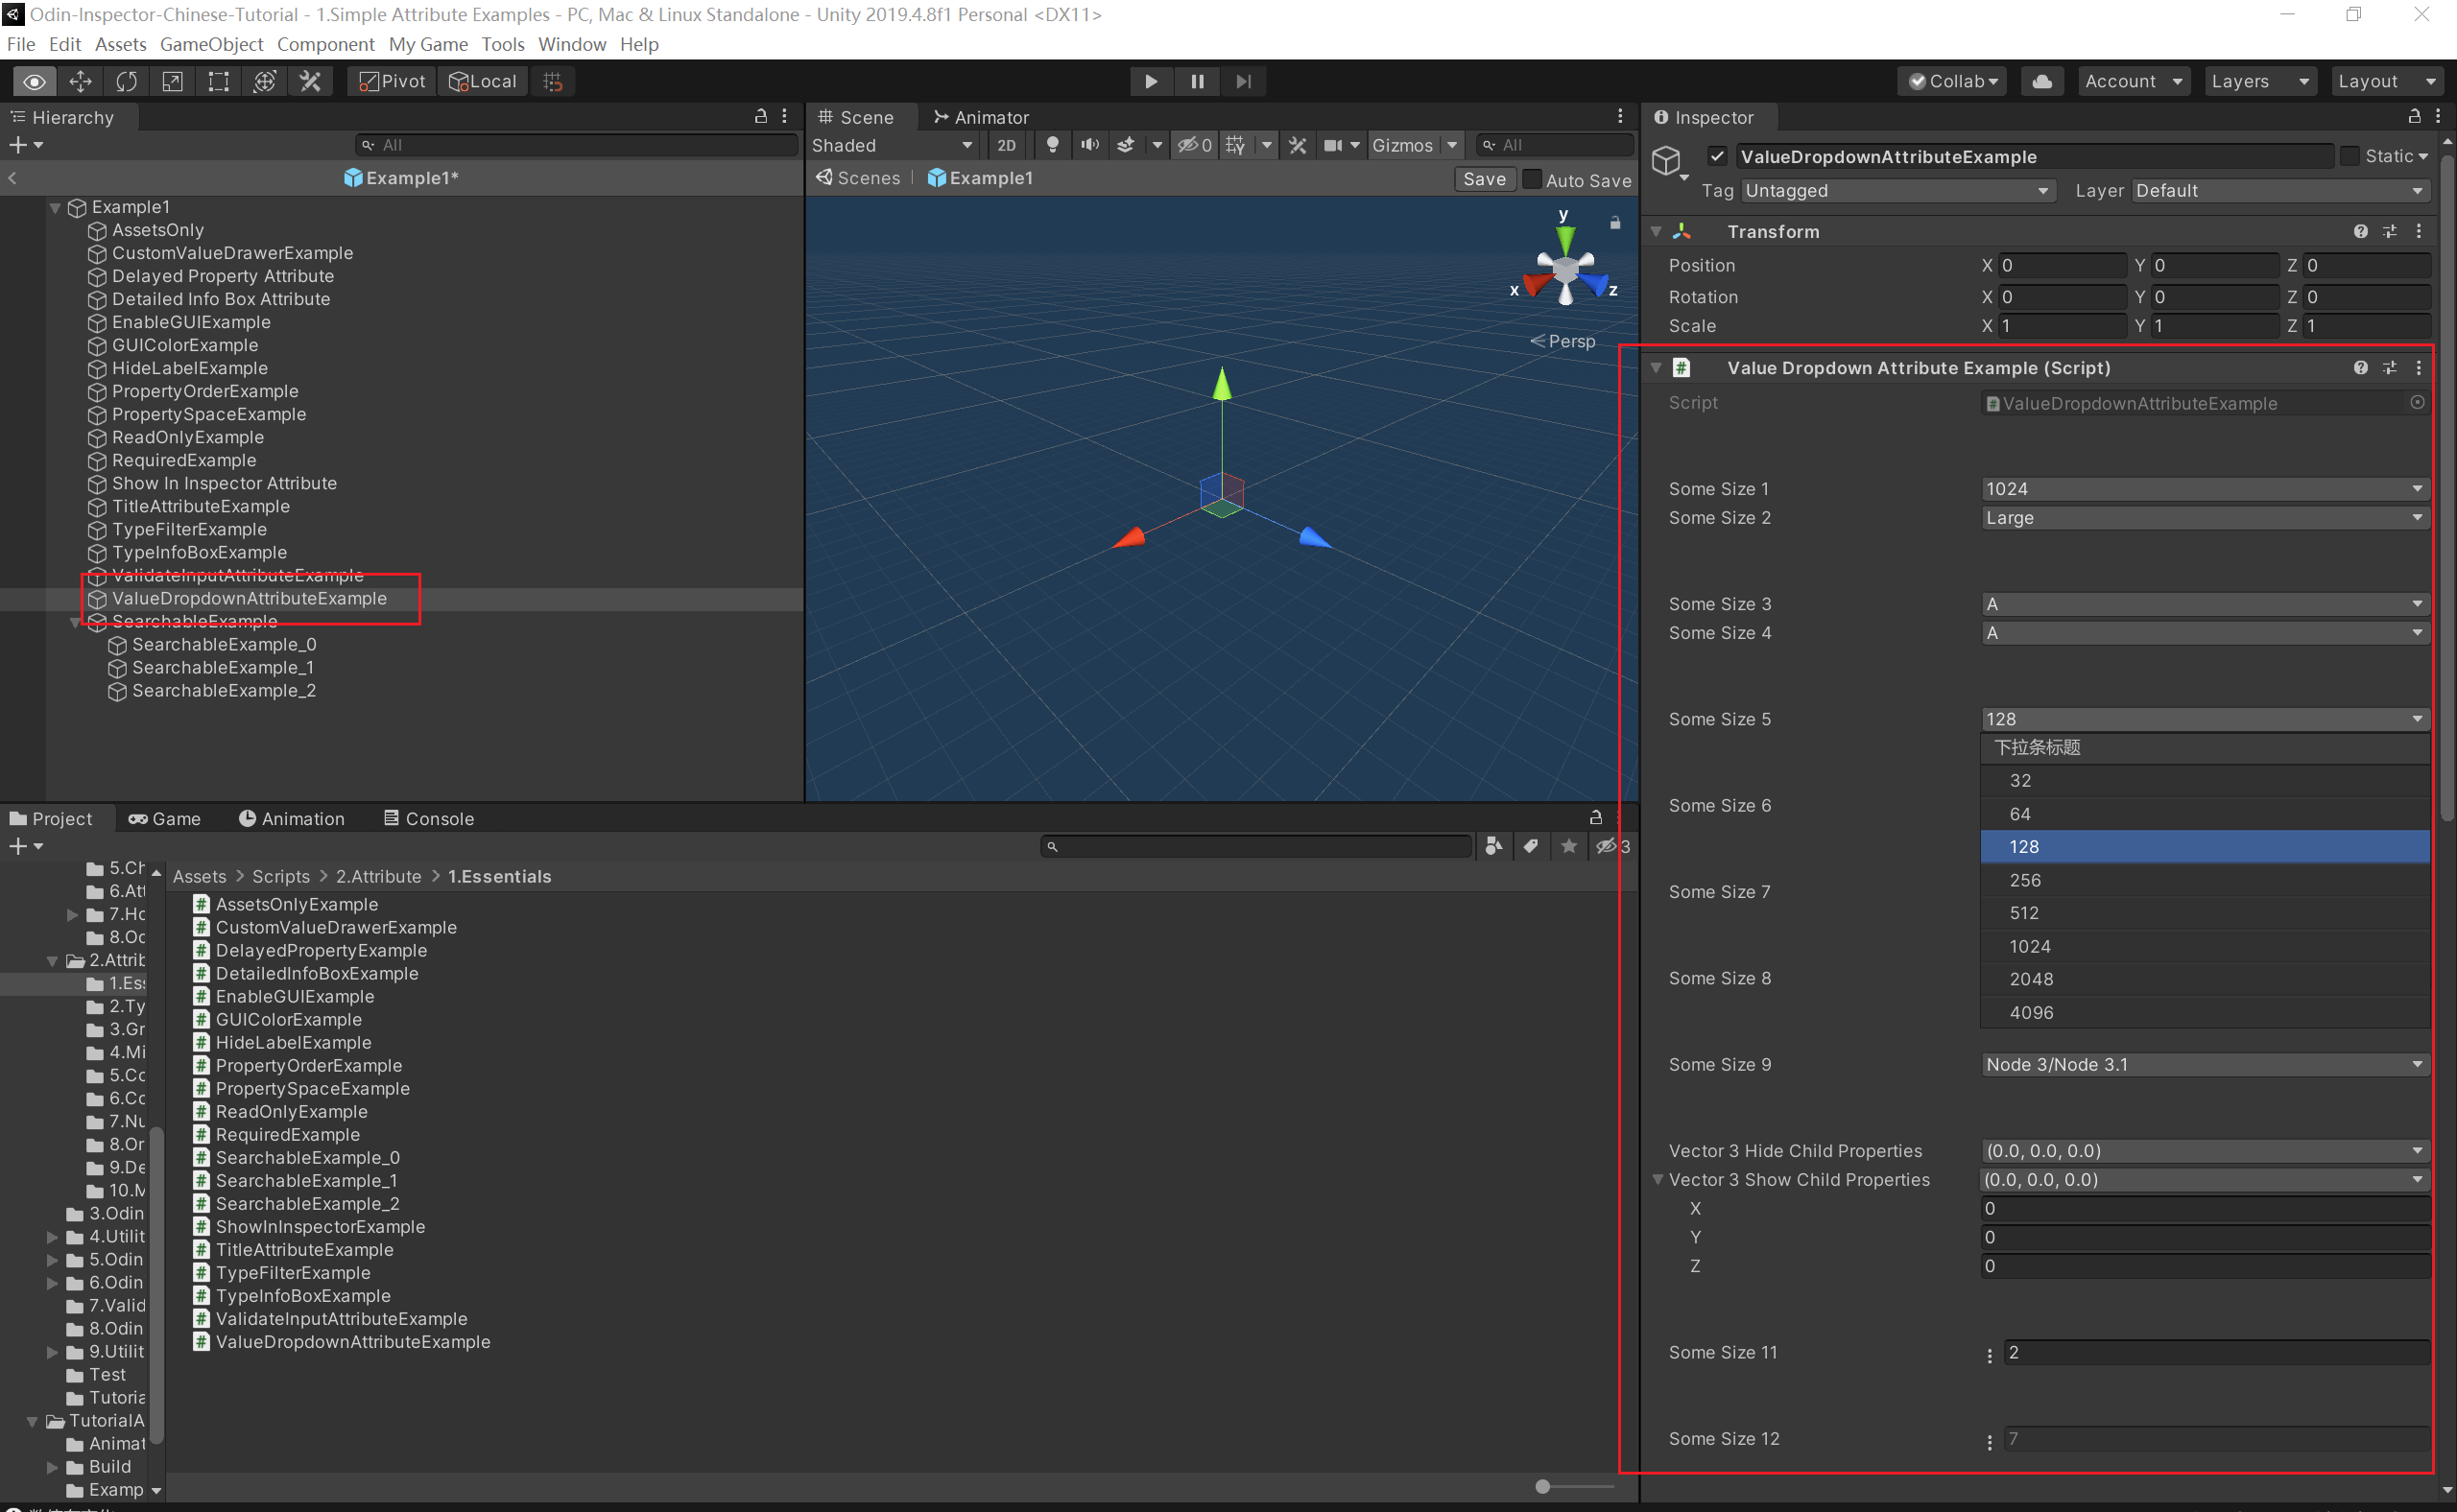
Task: Click the Play button
Action: click(1151, 81)
